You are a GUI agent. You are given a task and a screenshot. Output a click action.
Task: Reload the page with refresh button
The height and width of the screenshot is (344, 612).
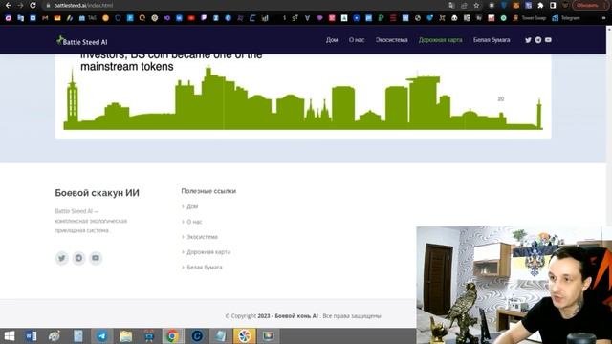tap(33, 6)
